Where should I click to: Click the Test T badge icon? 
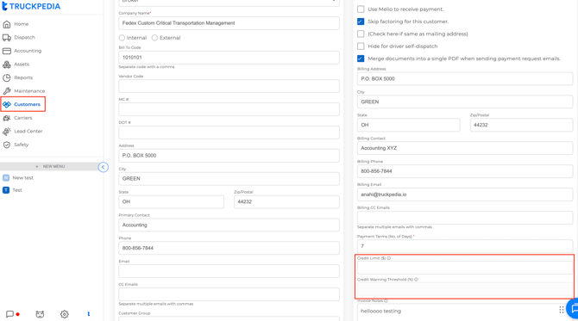coord(6,190)
